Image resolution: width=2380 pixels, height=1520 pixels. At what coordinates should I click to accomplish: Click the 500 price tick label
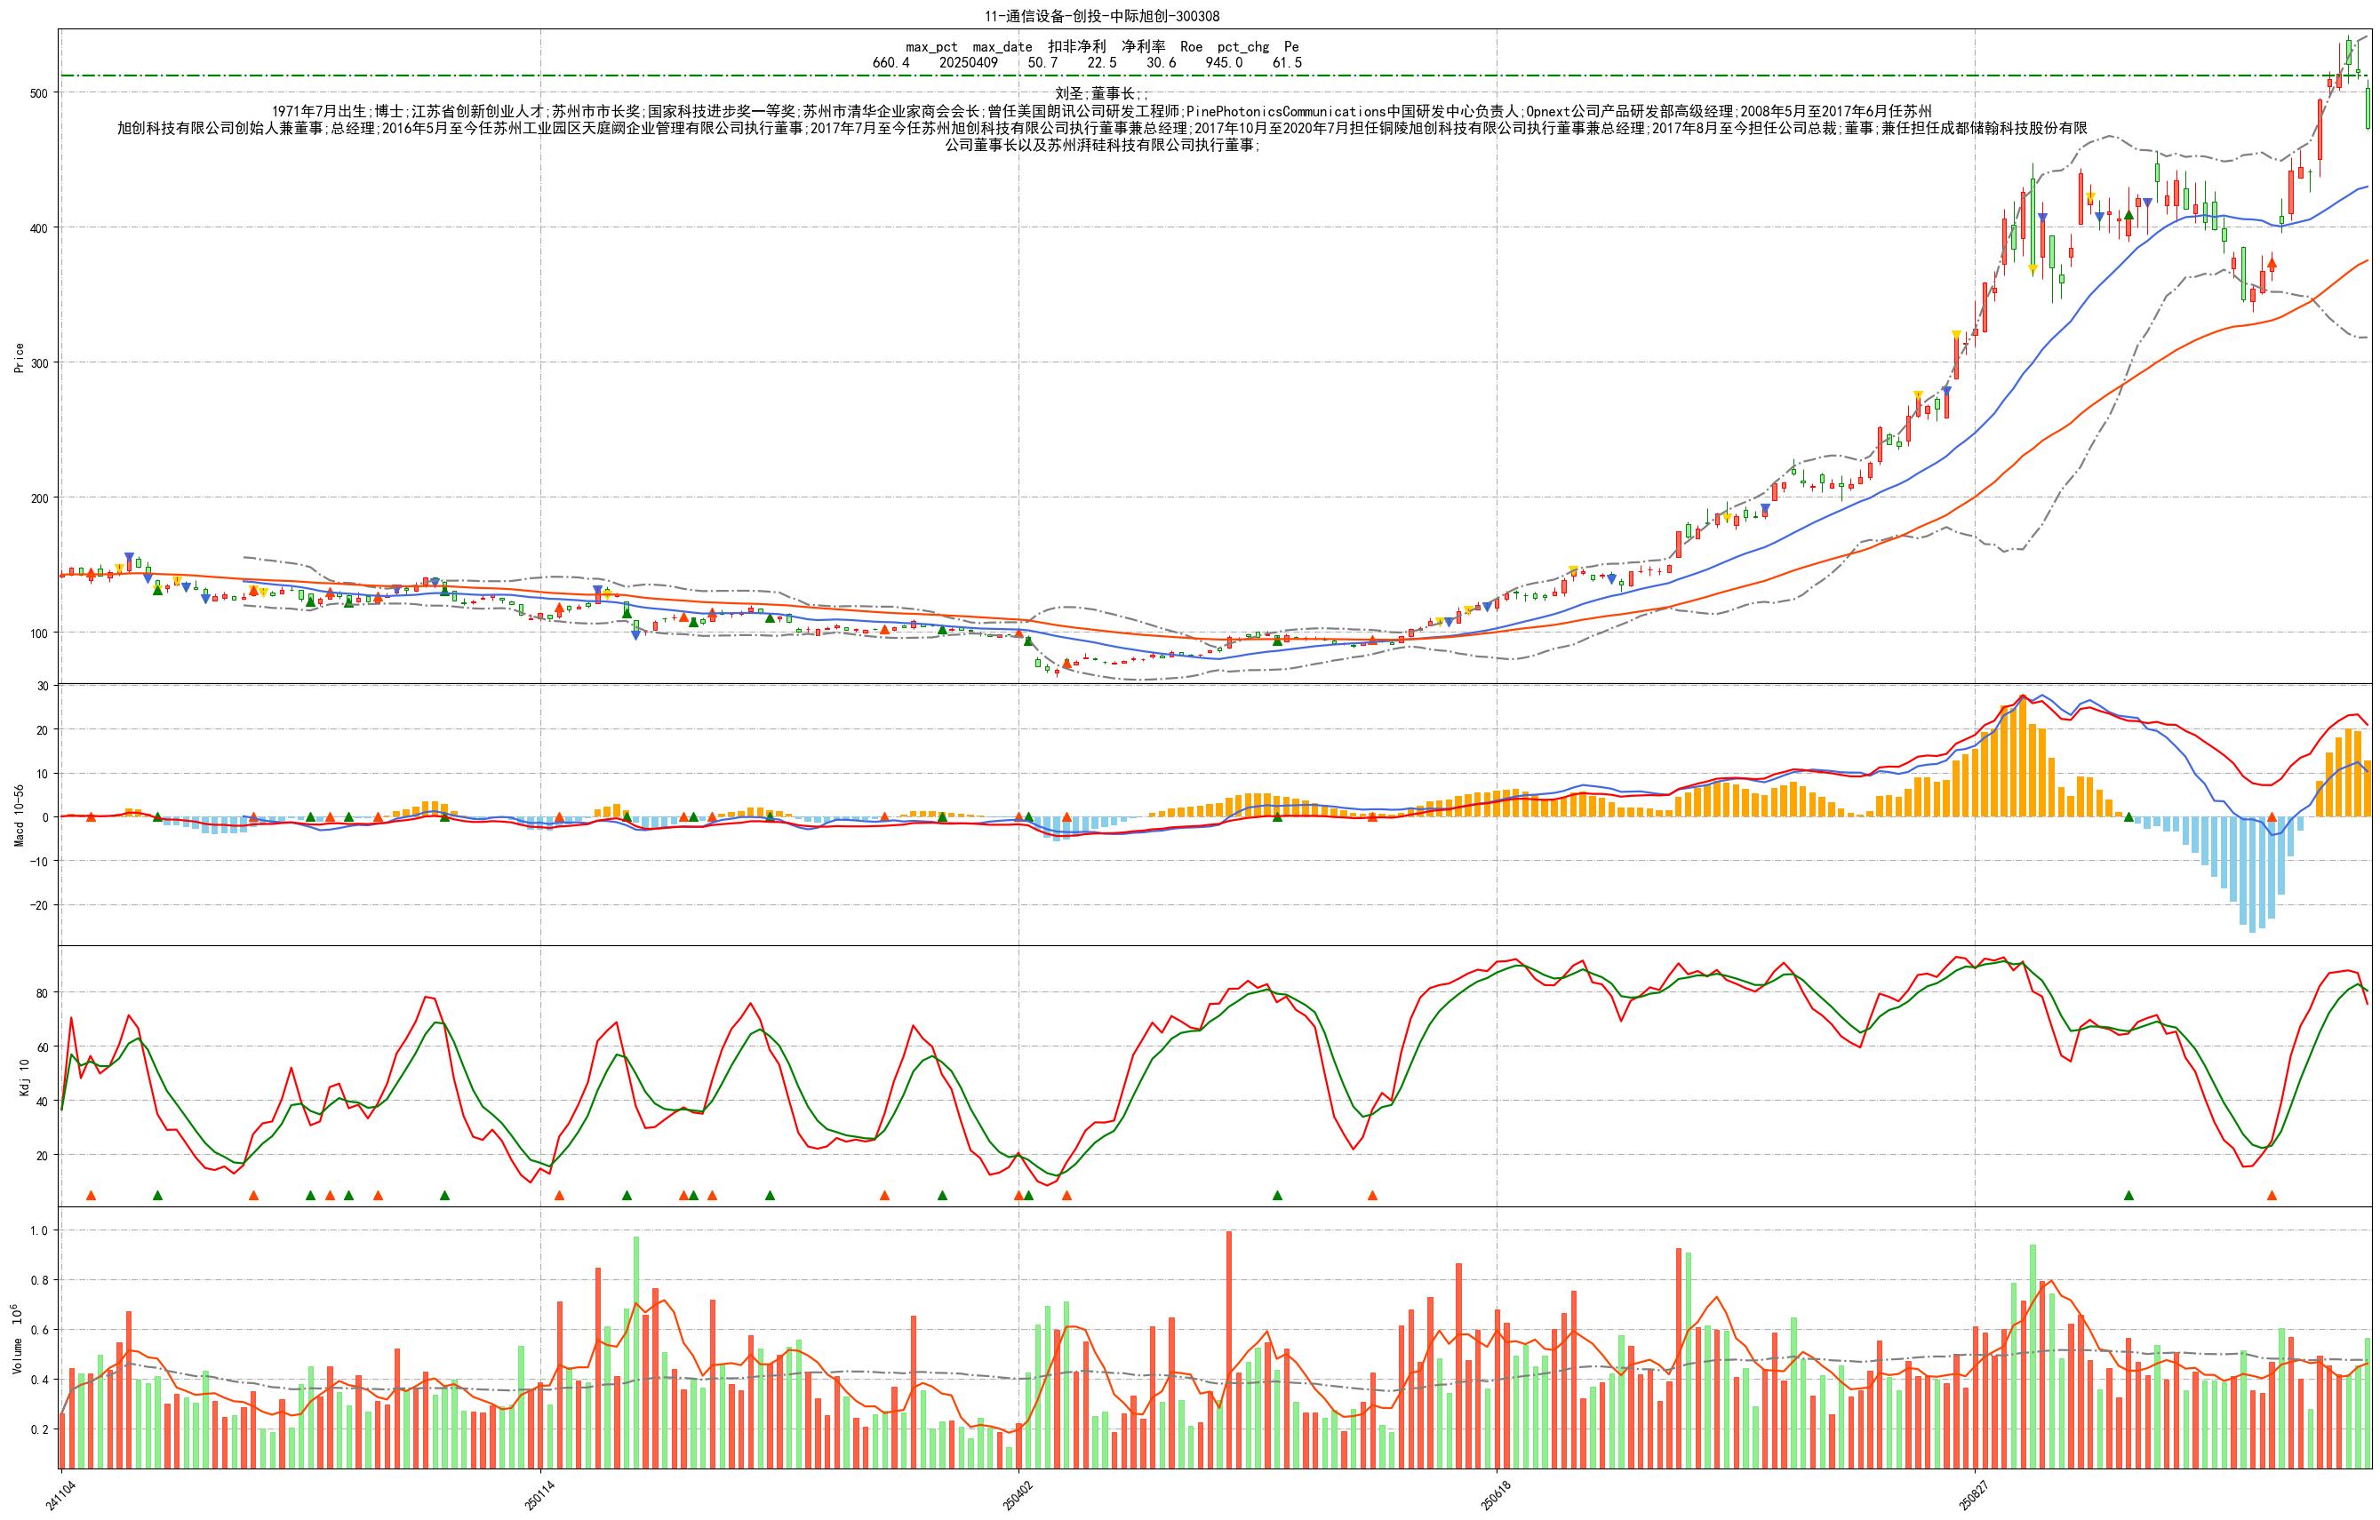(x=38, y=93)
